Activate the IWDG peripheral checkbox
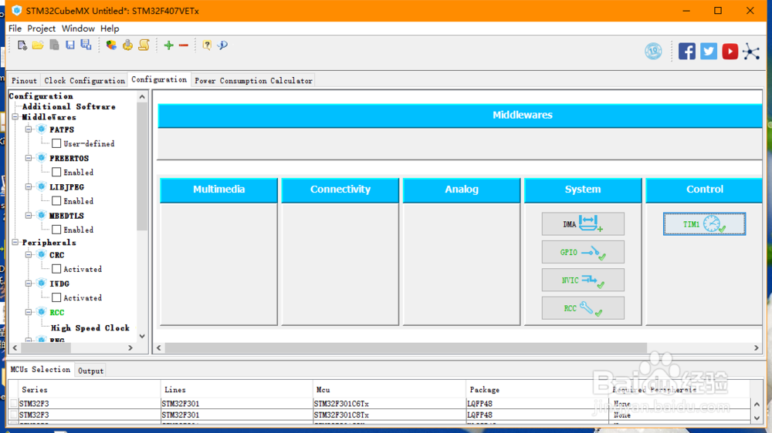 pos(56,297)
